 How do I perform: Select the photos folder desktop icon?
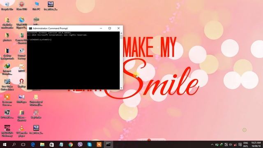click(7, 37)
